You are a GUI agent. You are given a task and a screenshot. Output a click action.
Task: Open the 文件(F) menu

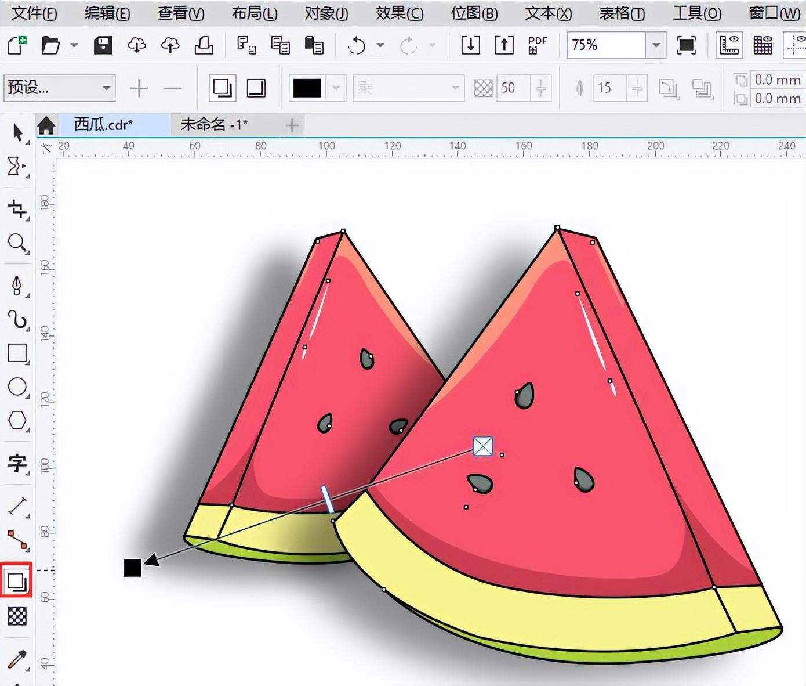coord(34,13)
